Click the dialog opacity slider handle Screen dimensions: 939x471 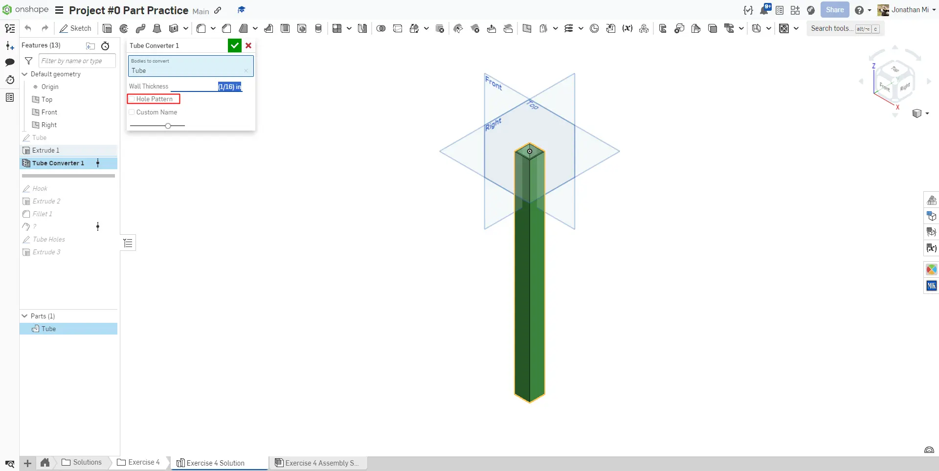click(x=168, y=126)
